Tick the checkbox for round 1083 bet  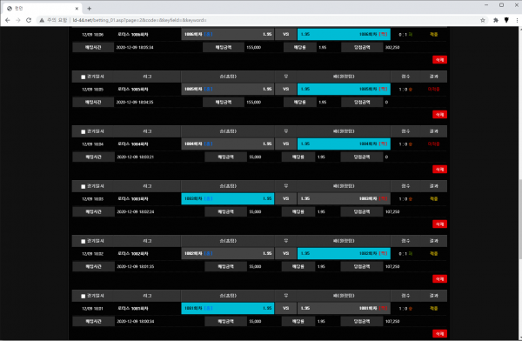84,186
